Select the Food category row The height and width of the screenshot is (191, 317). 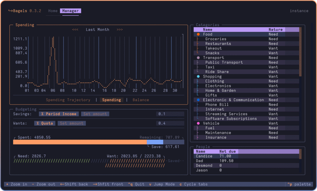click(246, 34)
